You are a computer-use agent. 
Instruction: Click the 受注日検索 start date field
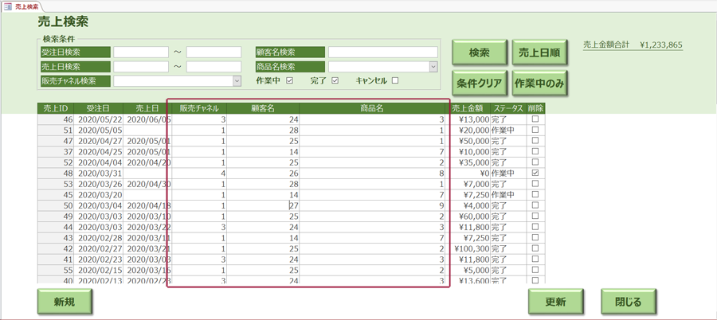pyautogui.click(x=141, y=53)
